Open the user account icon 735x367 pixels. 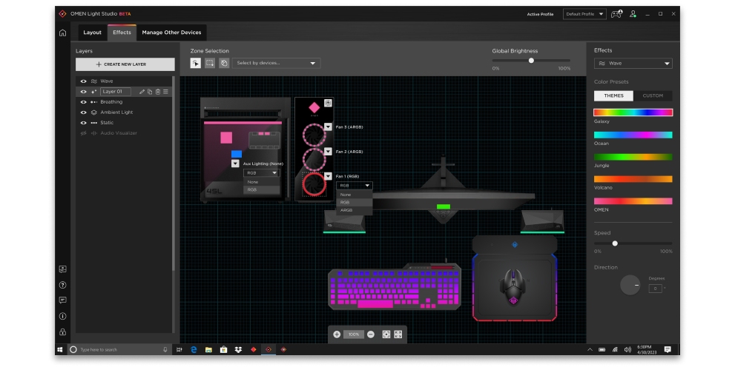coord(633,14)
